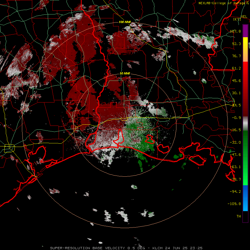
Task: Click the [KT] units label
Action: 237,19
